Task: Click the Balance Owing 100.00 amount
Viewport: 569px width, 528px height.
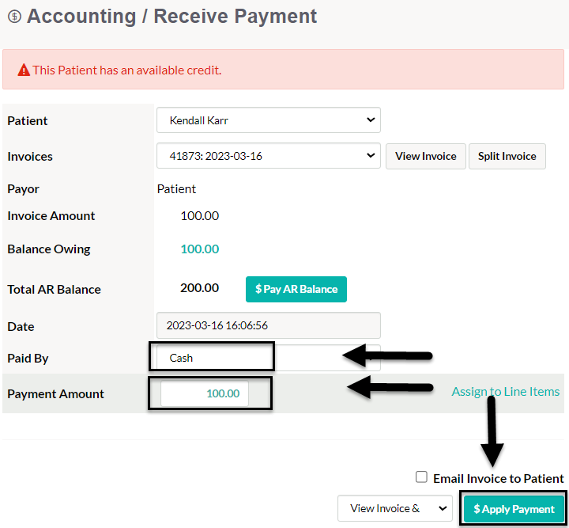Action: pos(200,249)
